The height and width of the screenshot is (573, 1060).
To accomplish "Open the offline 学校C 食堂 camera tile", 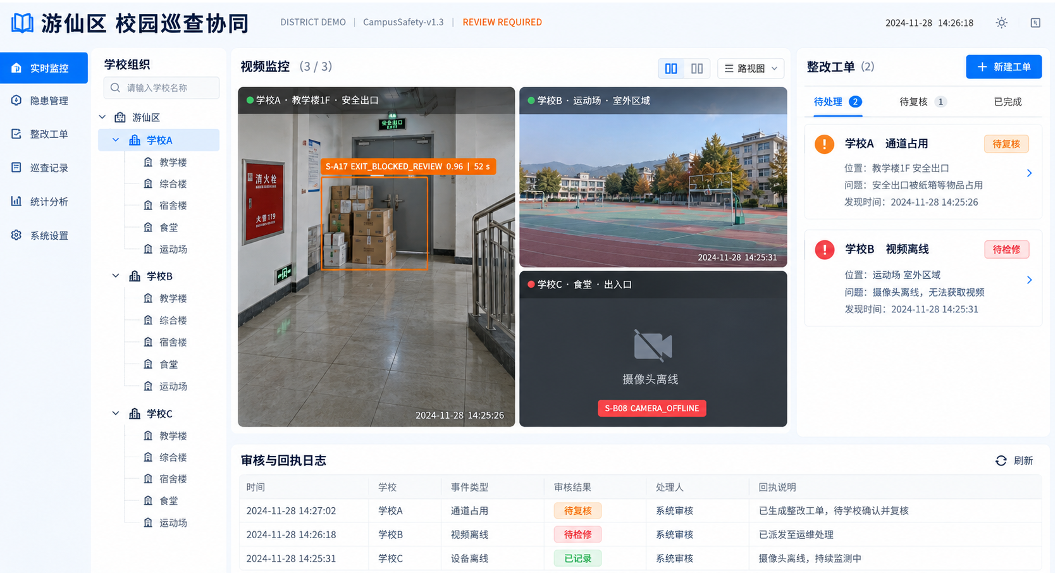I will pyautogui.click(x=653, y=349).
